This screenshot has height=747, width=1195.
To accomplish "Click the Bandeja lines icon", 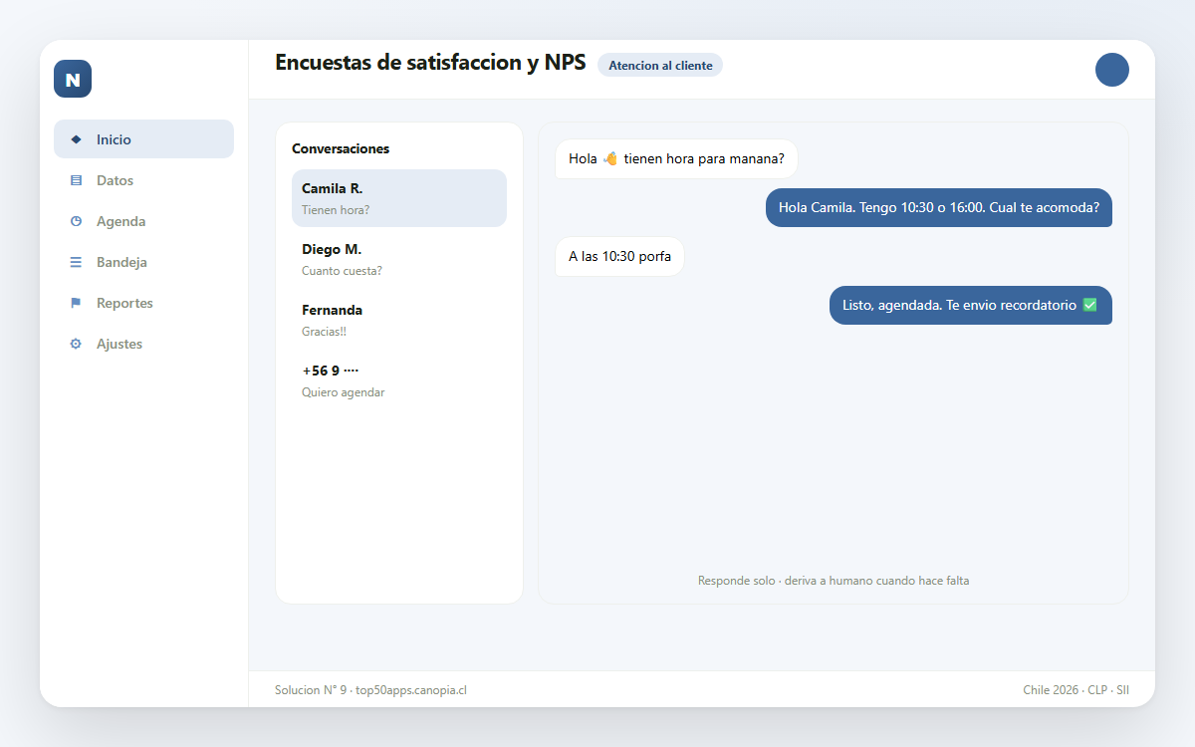I will [x=76, y=262].
